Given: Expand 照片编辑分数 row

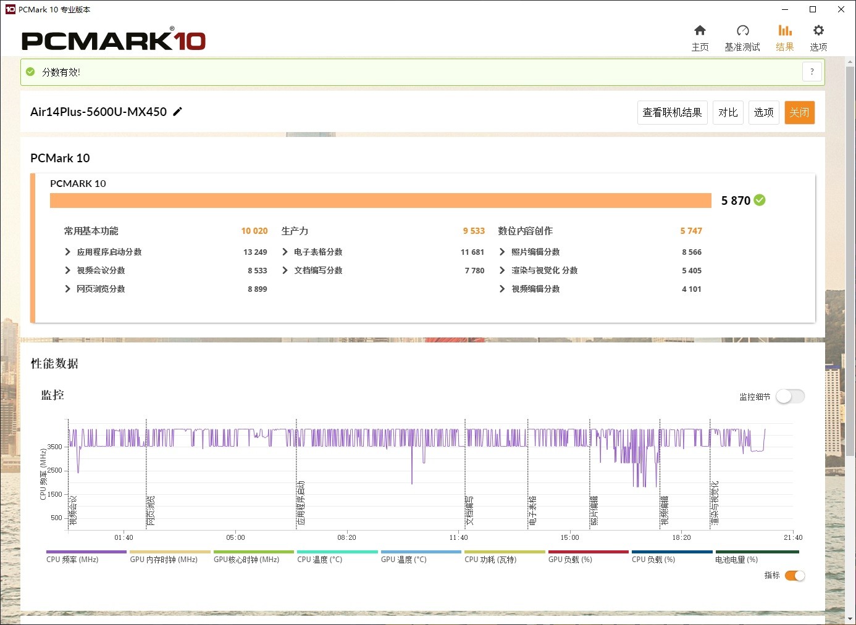Looking at the screenshot, I should click(502, 252).
